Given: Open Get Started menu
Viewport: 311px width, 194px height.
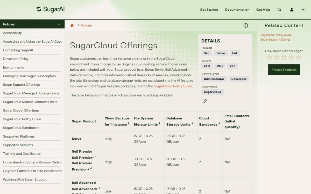Looking at the screenshot, I should pyautogui.click(x=209, y=10).
